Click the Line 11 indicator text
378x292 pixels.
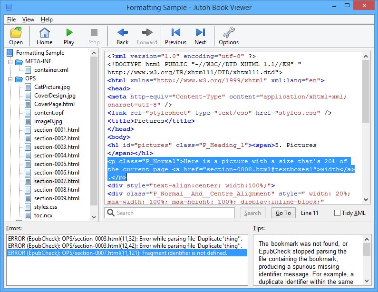pos(310,213)
